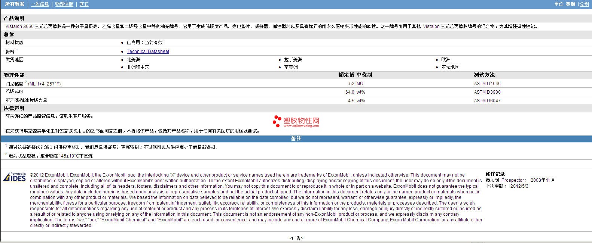Click the 产品说明 section heading
The width and height of the screenshot is (592, 243).
[14, 18]
